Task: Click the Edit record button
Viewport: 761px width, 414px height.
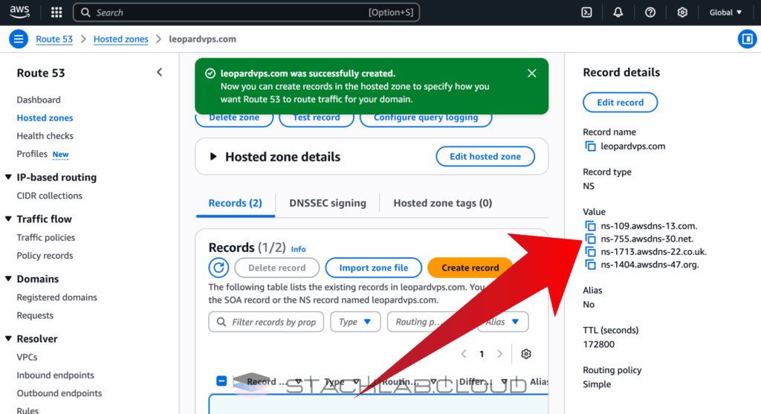Action: [x=620, y=103]
